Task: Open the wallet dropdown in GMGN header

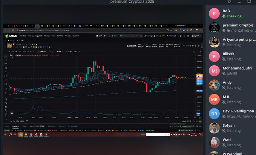Action: pos(196,36)
